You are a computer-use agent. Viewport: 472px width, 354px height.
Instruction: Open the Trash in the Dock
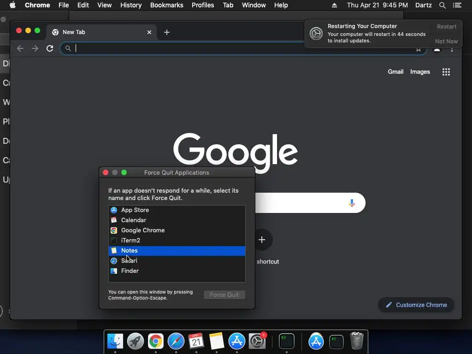357,341
